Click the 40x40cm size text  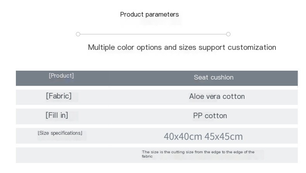[x=183, y=136]
